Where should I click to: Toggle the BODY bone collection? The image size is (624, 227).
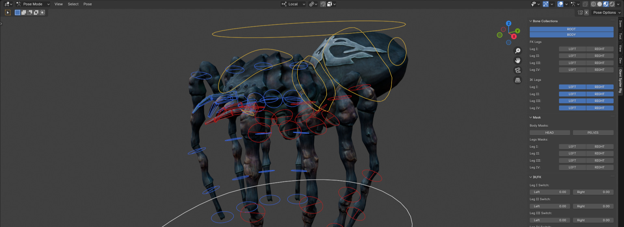tap(571, 35)
